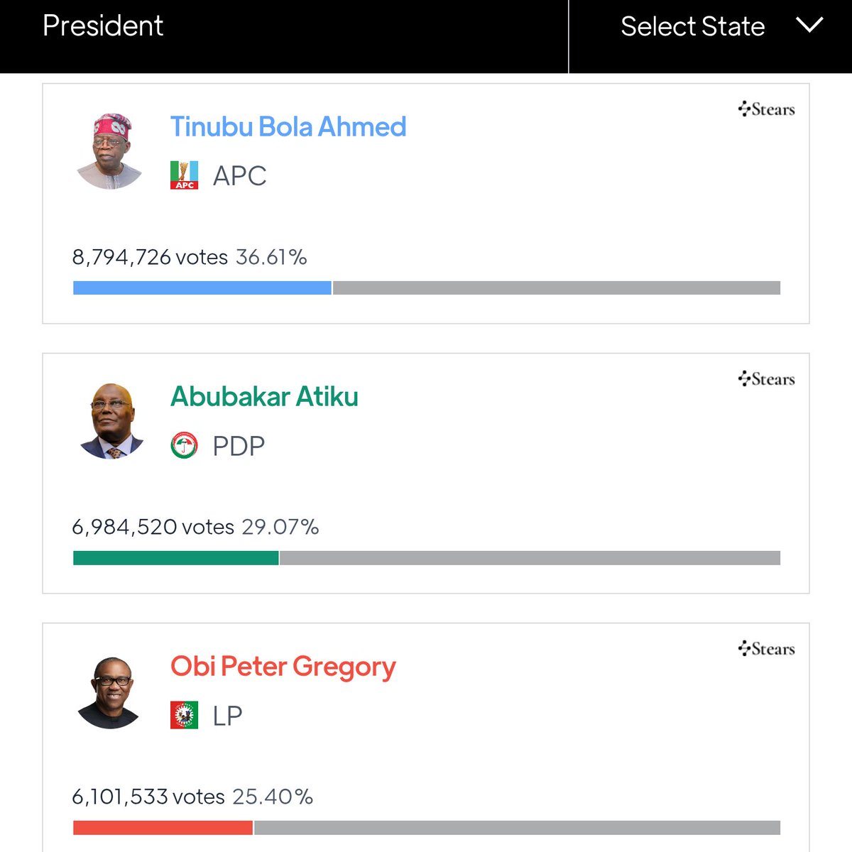Click the red LP vote progress bar

coord(163,828)
